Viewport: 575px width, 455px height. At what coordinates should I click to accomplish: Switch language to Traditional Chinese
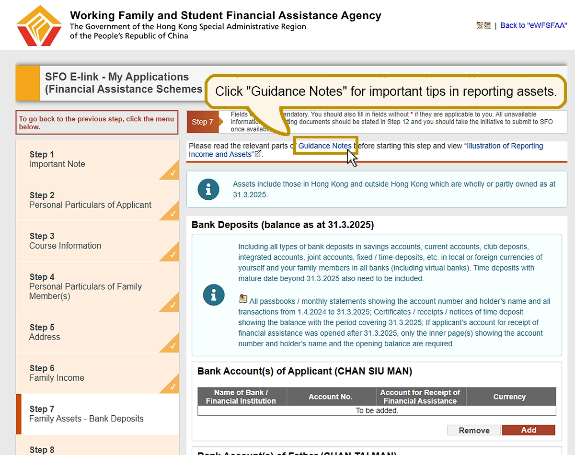click(483, 25)
